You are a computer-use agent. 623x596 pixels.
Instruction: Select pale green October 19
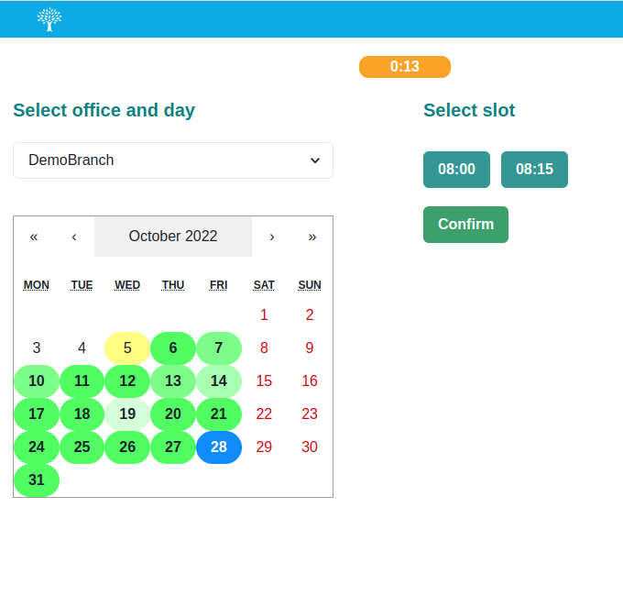[x=127, y=414]
